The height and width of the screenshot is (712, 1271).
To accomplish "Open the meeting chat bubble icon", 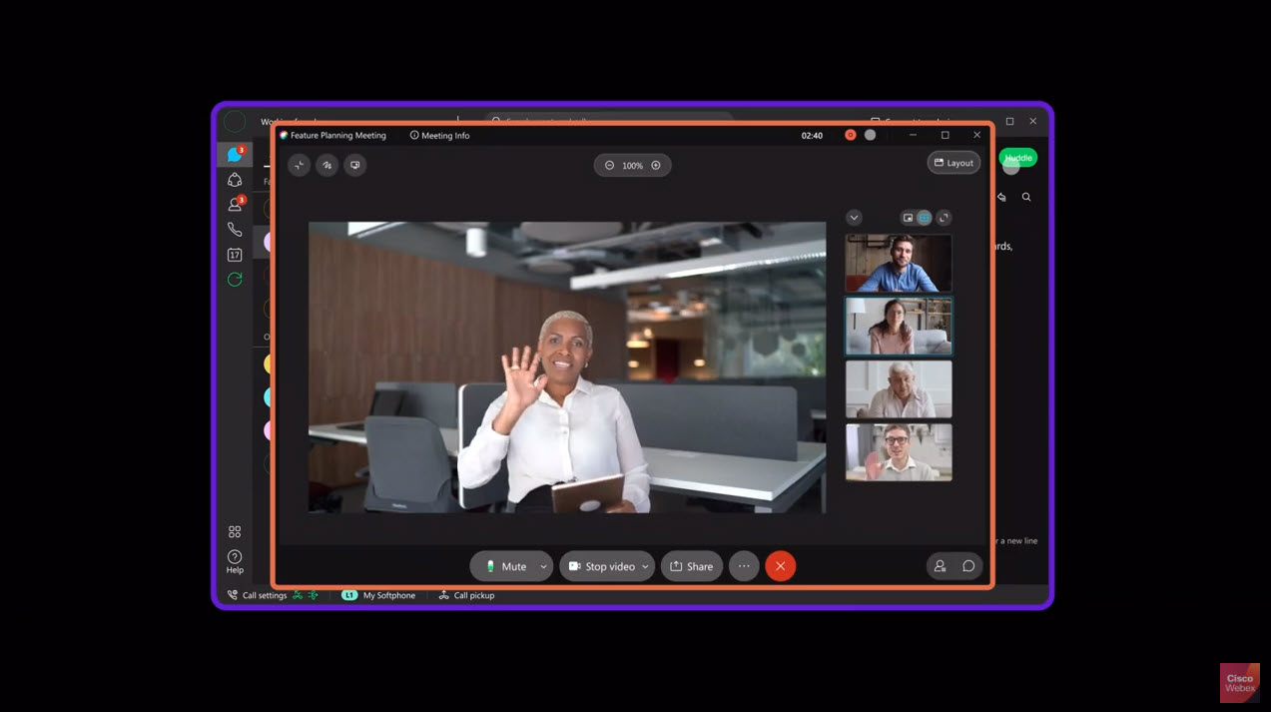I will 968,566.
